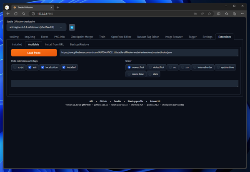The height and width of the screenshot is (172, 250).
Task: Open the Backup/Restore sub-tab
Action: coord(80,44)
